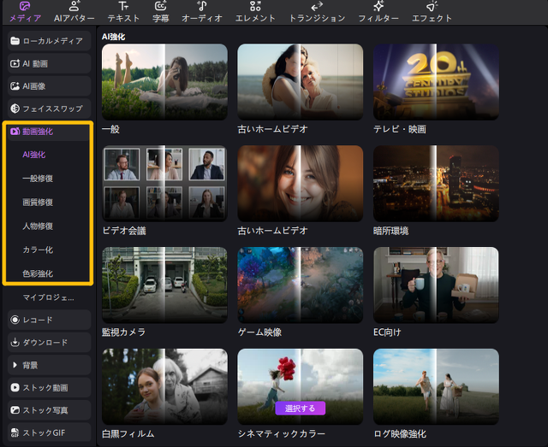Image resolution: width=548 pixels, height=447 pixels.
Task: Click the シネマティックカラー label text
Action: coord(282,433)
